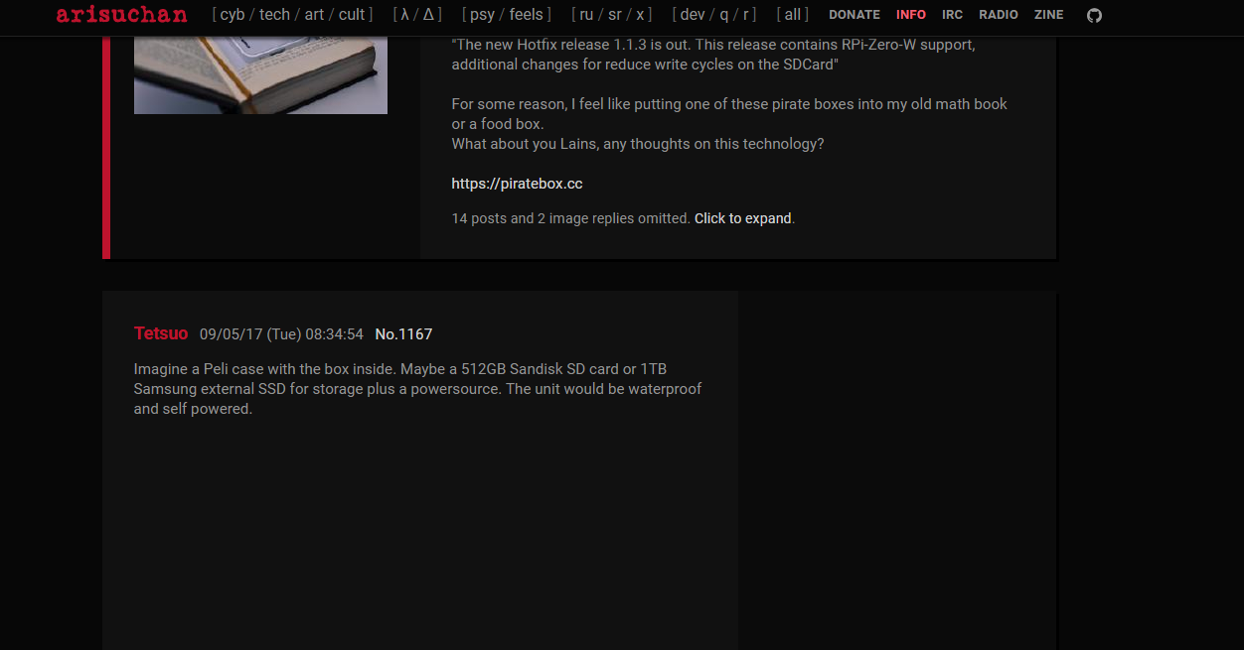The height and width of the screenshot is (650, 1244).
Task: Open the IRC link
Action: [952, 15]
